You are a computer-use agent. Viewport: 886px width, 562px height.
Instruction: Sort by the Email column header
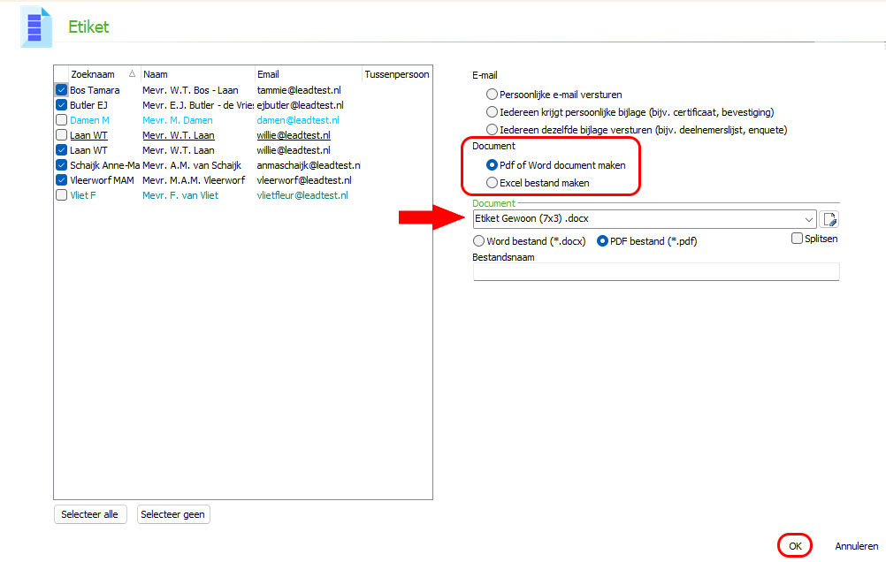(306, 74)
